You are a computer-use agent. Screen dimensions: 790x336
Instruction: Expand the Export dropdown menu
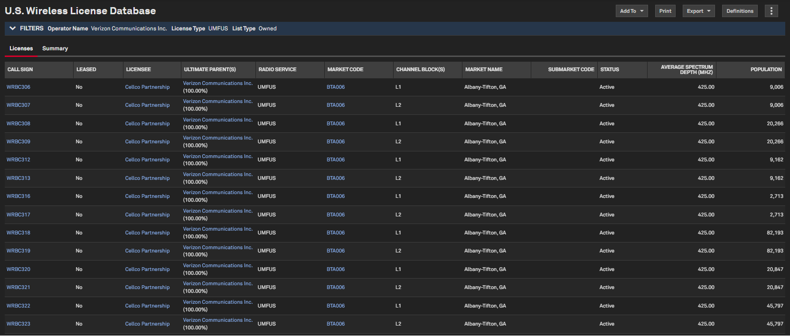[x=698, y=11]
